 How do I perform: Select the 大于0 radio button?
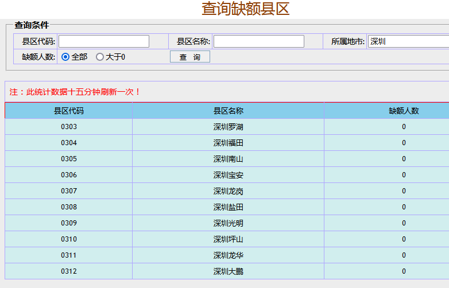100,57
